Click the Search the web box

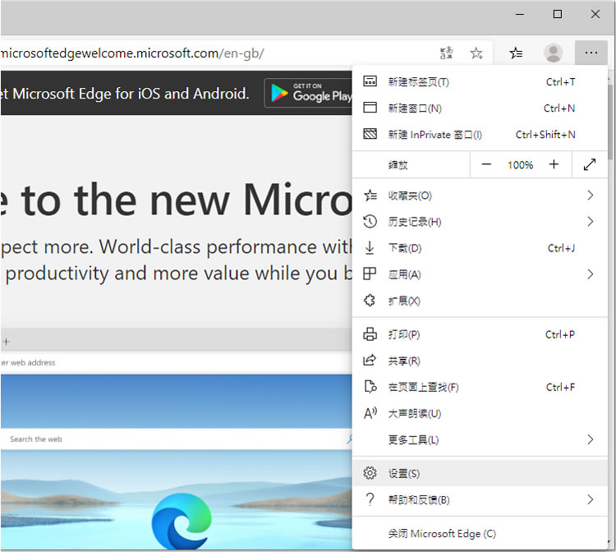point(177,439)
